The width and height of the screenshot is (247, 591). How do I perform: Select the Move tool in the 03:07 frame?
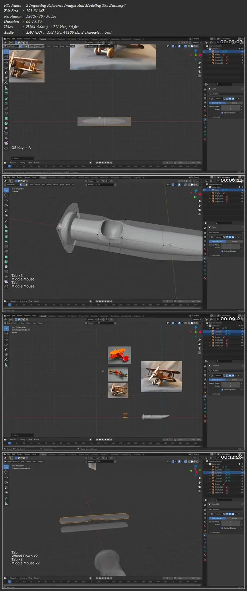click(x=6, y=62)
